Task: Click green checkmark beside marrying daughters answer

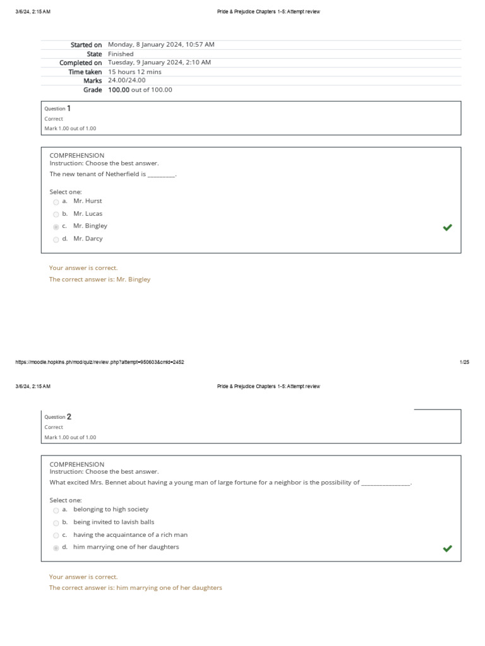Action: [448, 548]
